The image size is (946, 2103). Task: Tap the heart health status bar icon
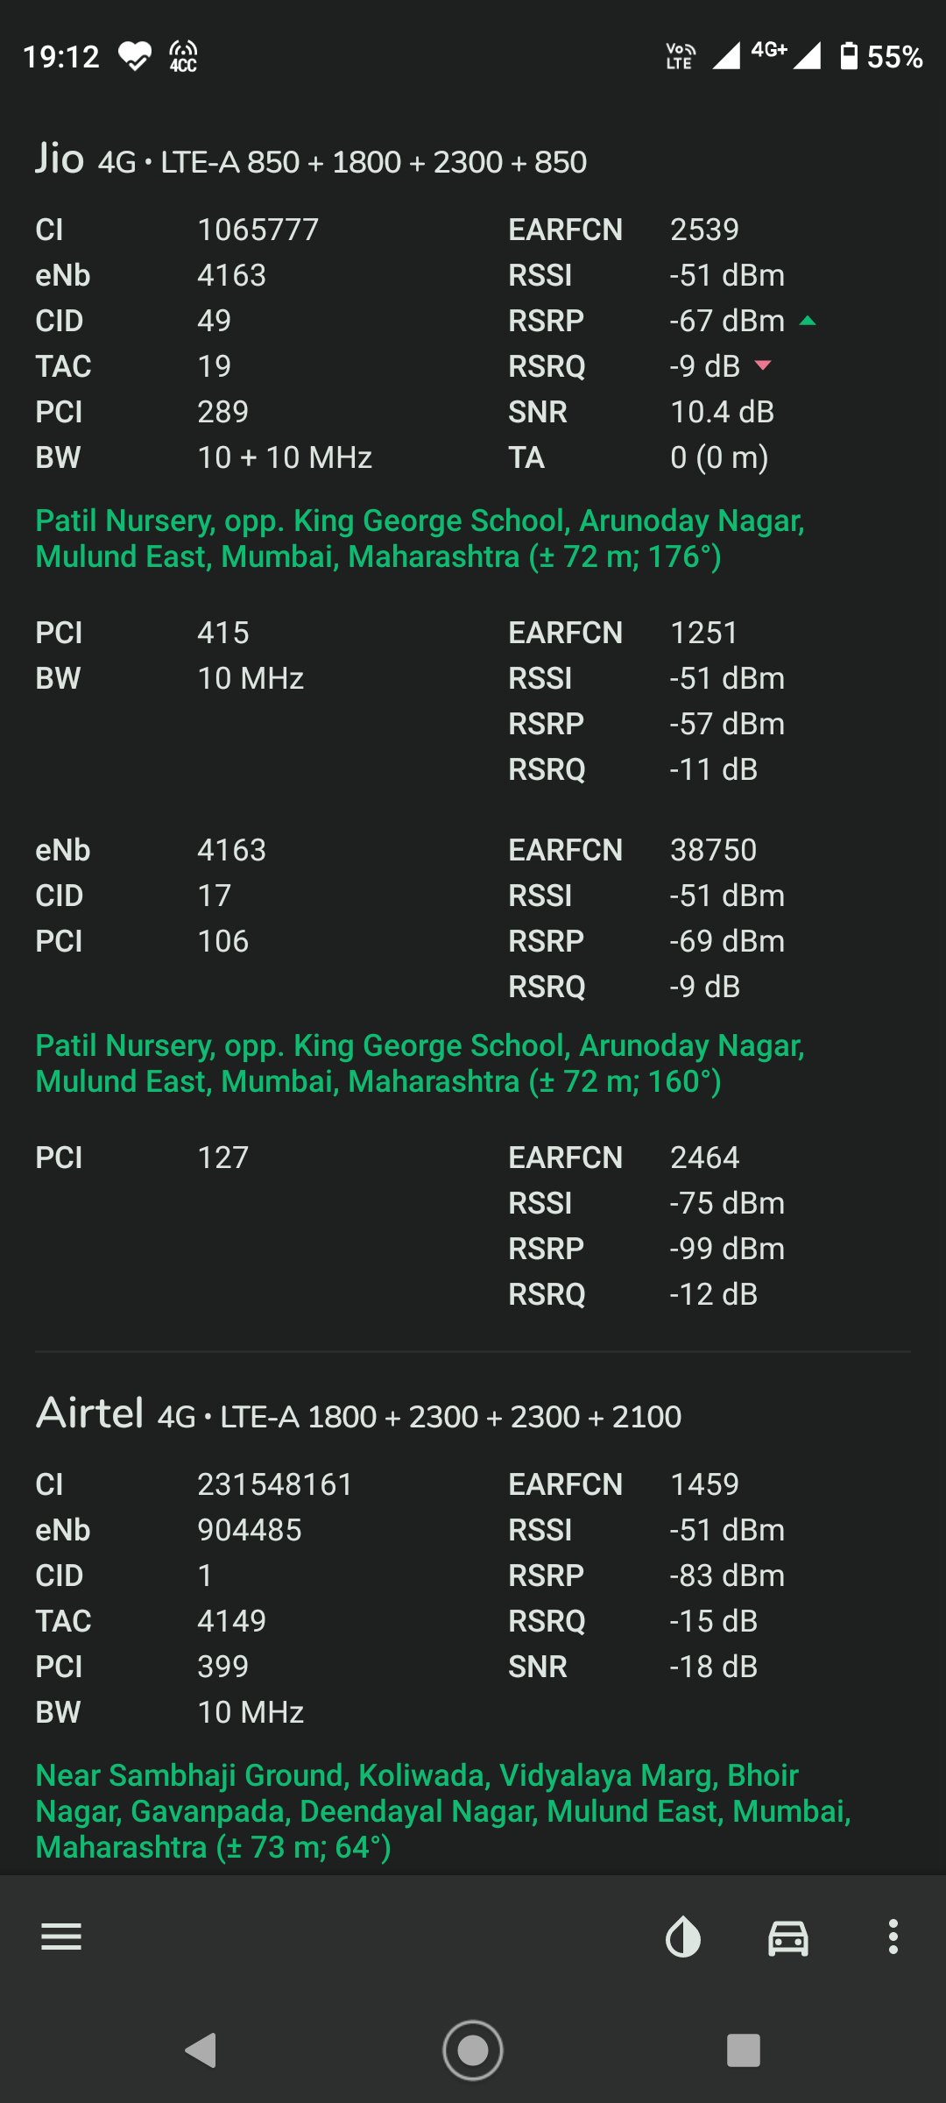[x=135, y=57]
